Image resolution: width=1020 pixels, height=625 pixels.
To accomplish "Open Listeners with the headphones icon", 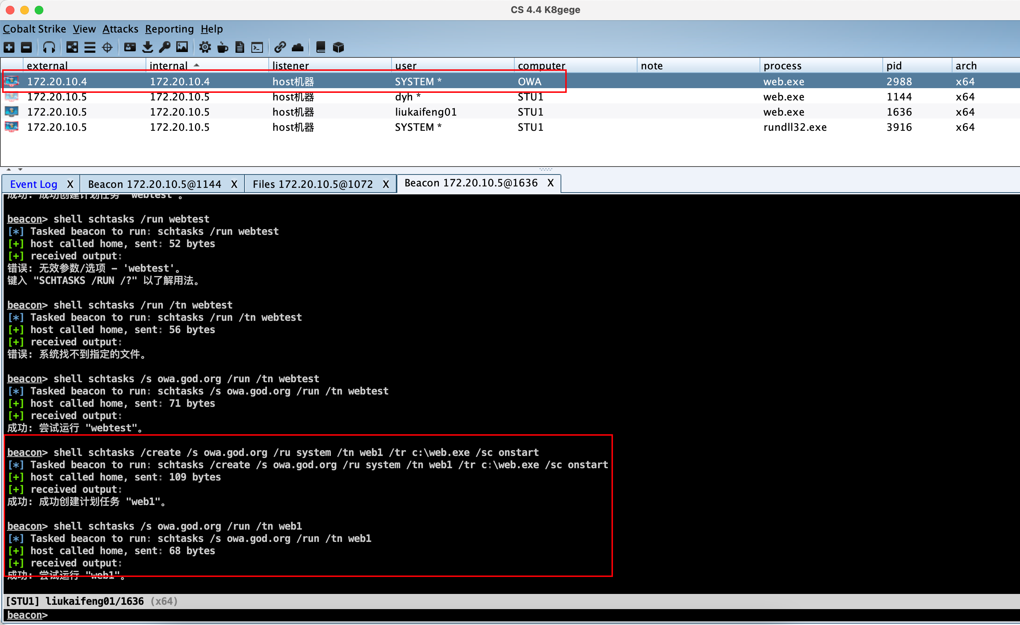I will point(49,47).
